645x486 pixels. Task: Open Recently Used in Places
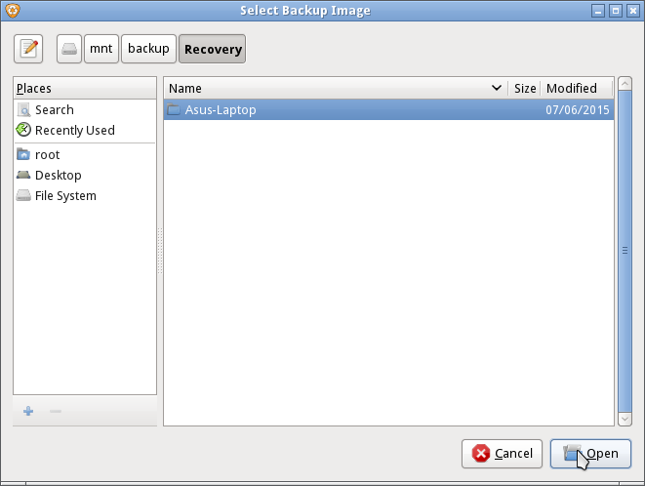pos(74,131)
